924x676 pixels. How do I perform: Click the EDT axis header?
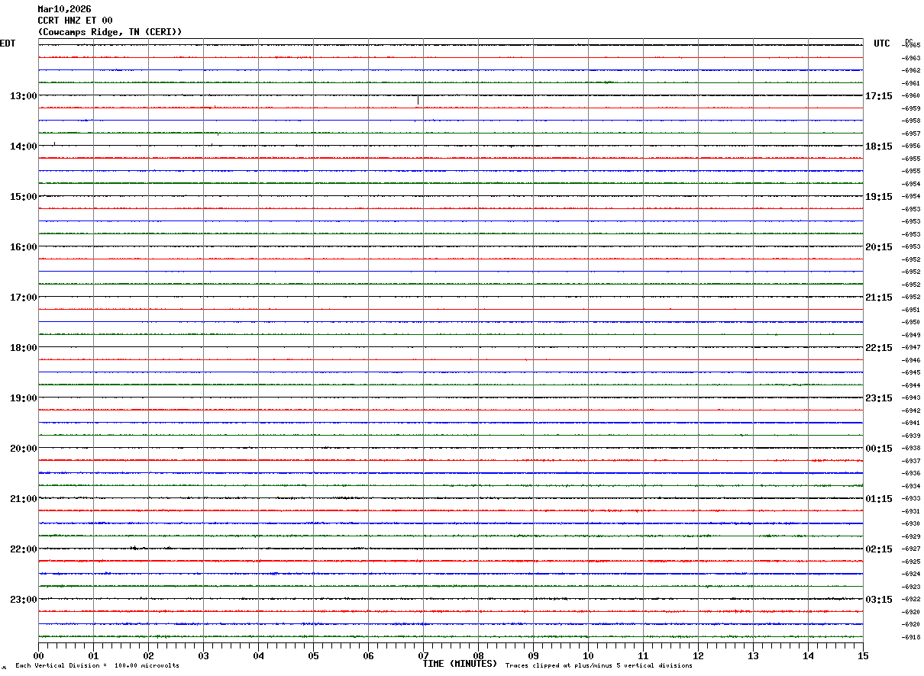tap(8, 43)
